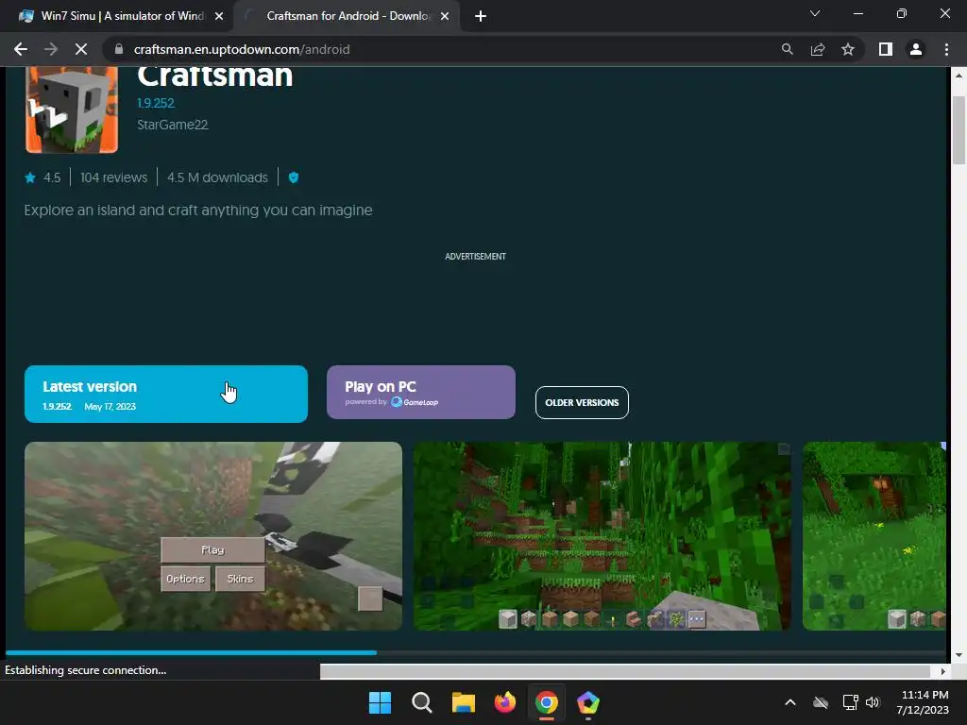Open the 104 reviews link

click(113, 177)
